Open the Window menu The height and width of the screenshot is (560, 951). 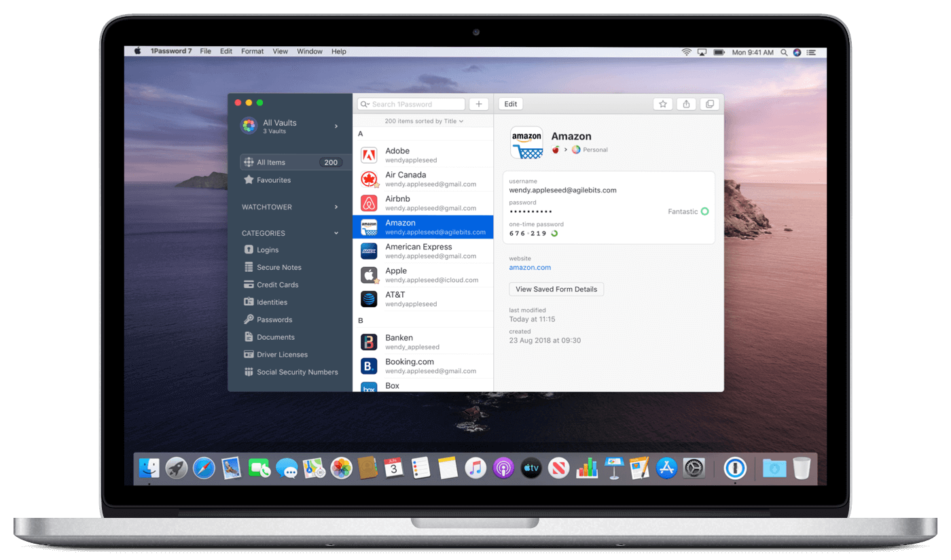click(x=310, y=51)
